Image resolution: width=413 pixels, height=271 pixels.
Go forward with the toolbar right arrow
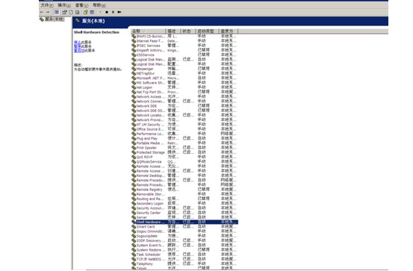48,12
